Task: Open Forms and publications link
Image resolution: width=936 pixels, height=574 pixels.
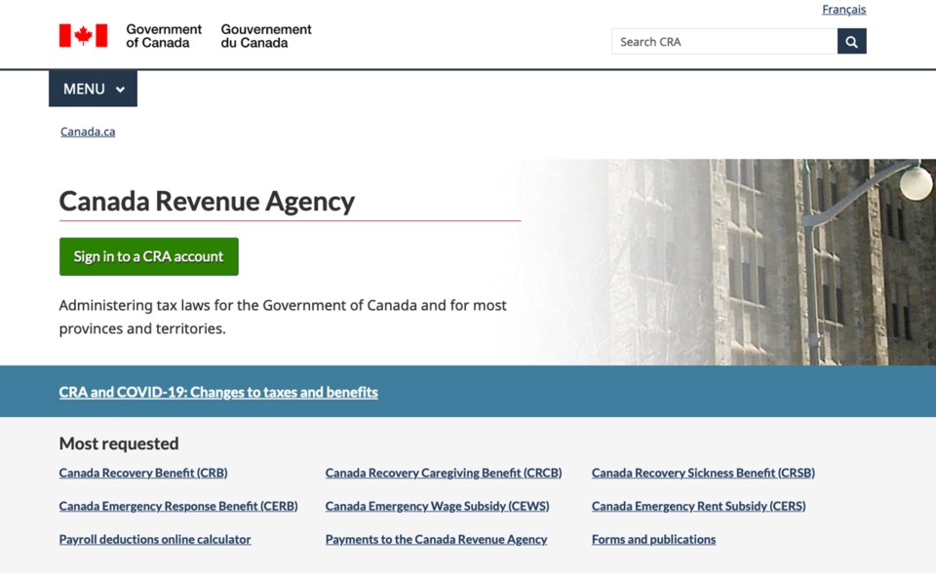Action: click(x=653, y=539)
